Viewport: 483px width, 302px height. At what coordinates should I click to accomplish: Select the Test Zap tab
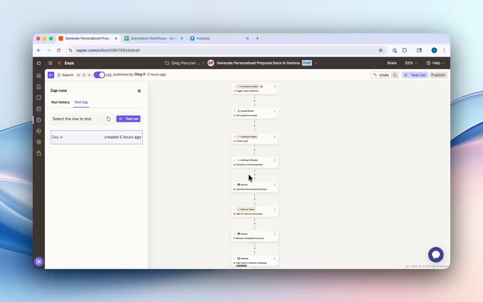(x=81, y=102)
